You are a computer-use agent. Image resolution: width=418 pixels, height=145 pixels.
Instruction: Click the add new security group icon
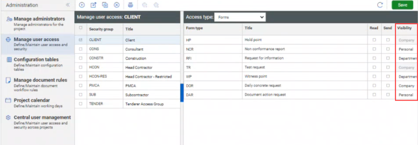click(82, 5)
